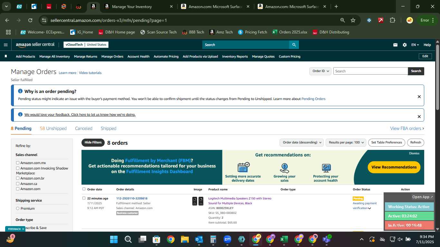This screenshot has width=440, height=247.
Task: Click the teal search magnifier button
Action: coord(294,45)
